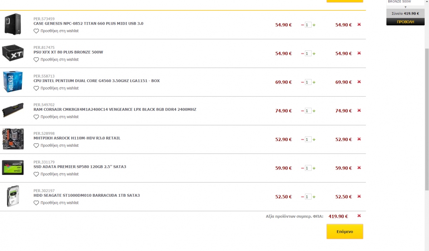Screen dimensions: 429x251
Task: Open the CPU INTEL PENTIUM DUAL CORE G4560 link
Action: [x=97, y=81]
